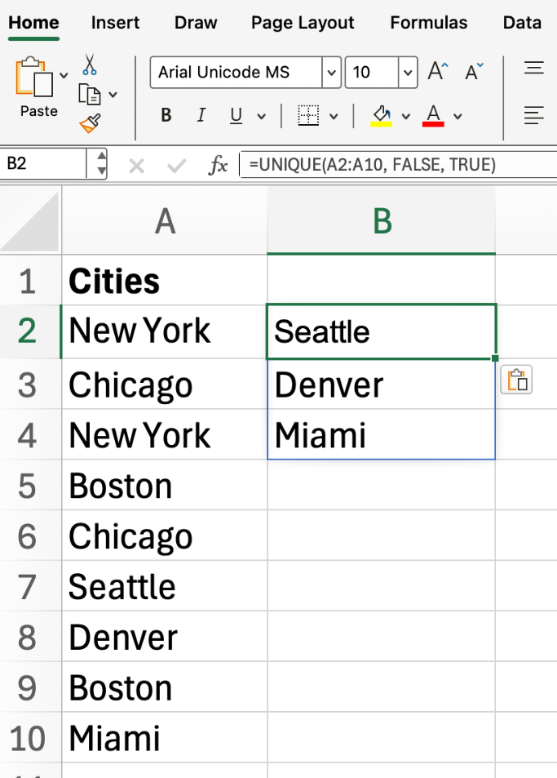Expand the font size dropdown

408,73
